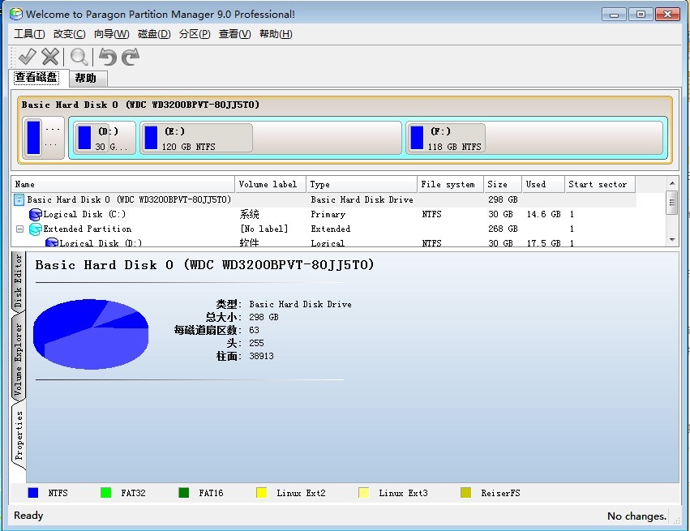Switch to the 帮助 tab
This screenshot has width=690, height=531.
coord(85,79)
